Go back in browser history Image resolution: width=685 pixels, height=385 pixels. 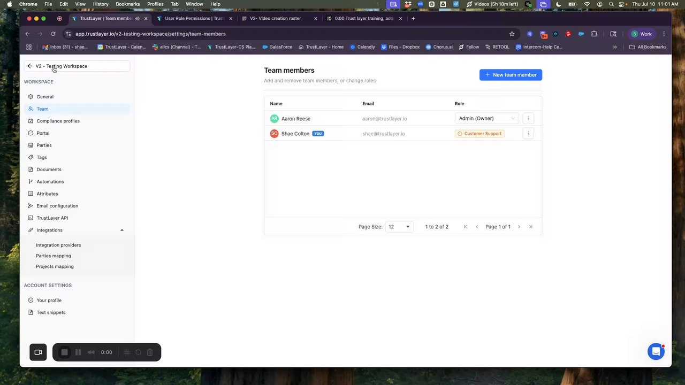pos(27,34)
